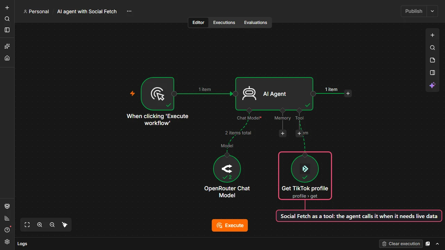Open the Personal project link

click(x=36, y=11)
